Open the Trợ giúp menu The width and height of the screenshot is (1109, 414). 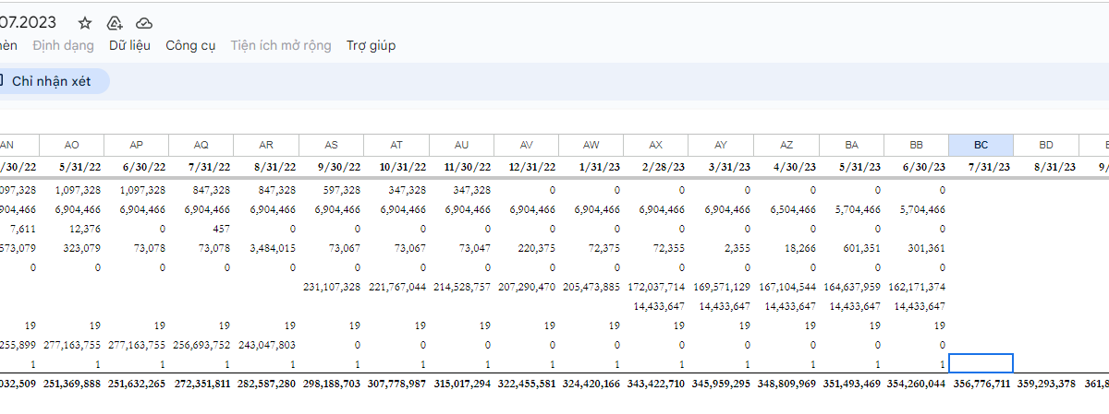(x=371, y=45)
